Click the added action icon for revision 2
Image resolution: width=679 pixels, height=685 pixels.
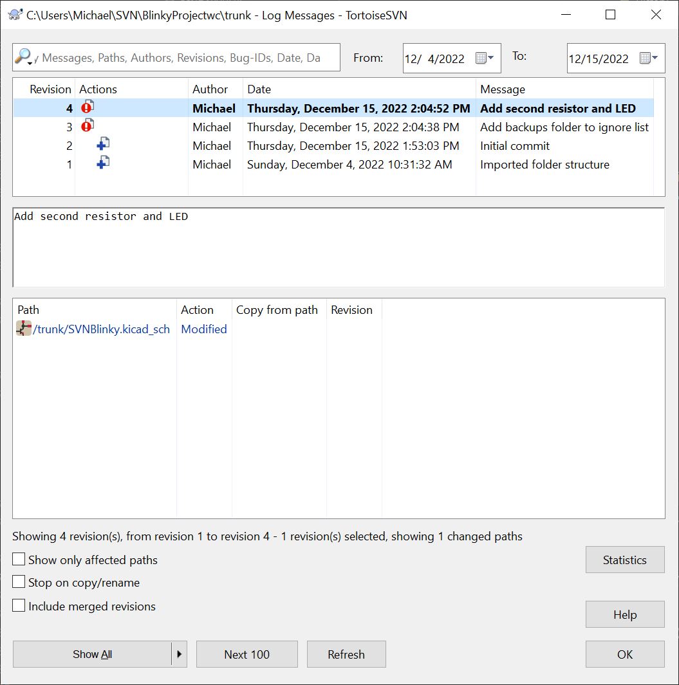coord(103,144)
